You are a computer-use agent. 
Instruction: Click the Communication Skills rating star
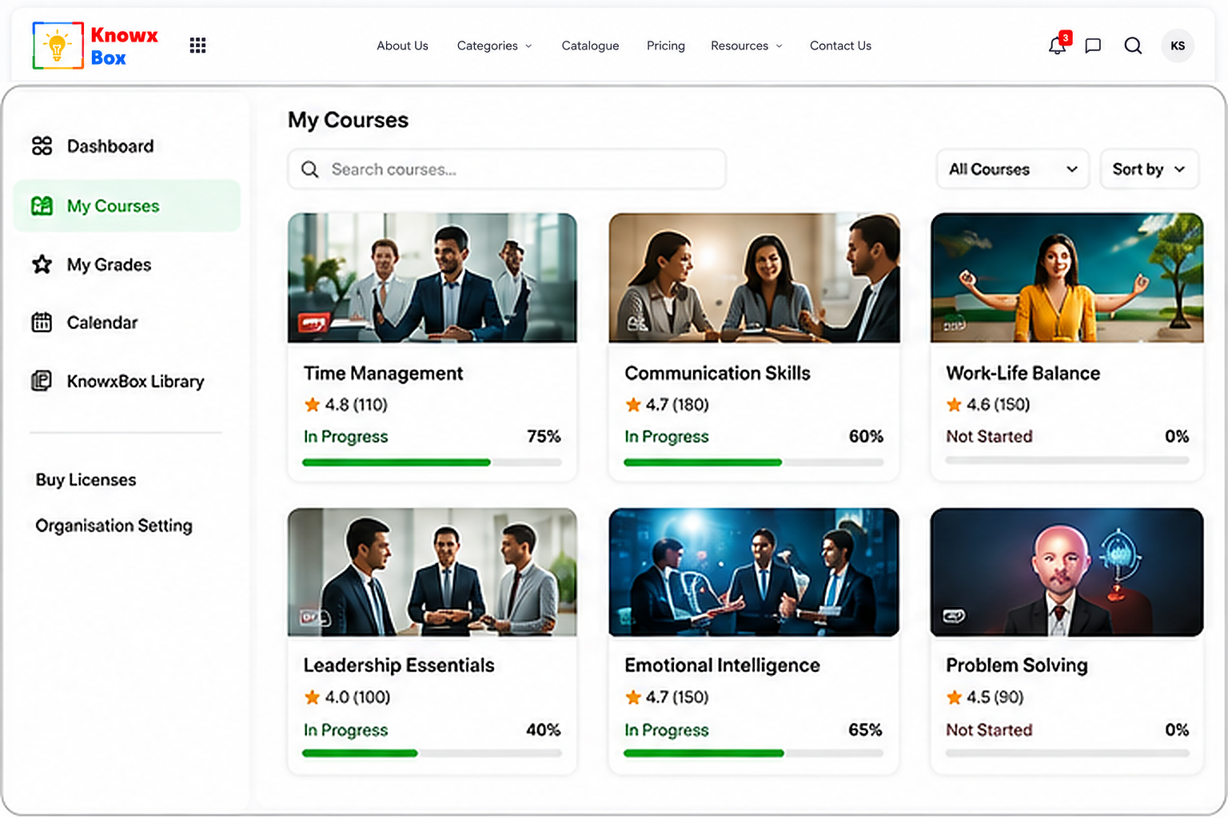click(633, 405)
